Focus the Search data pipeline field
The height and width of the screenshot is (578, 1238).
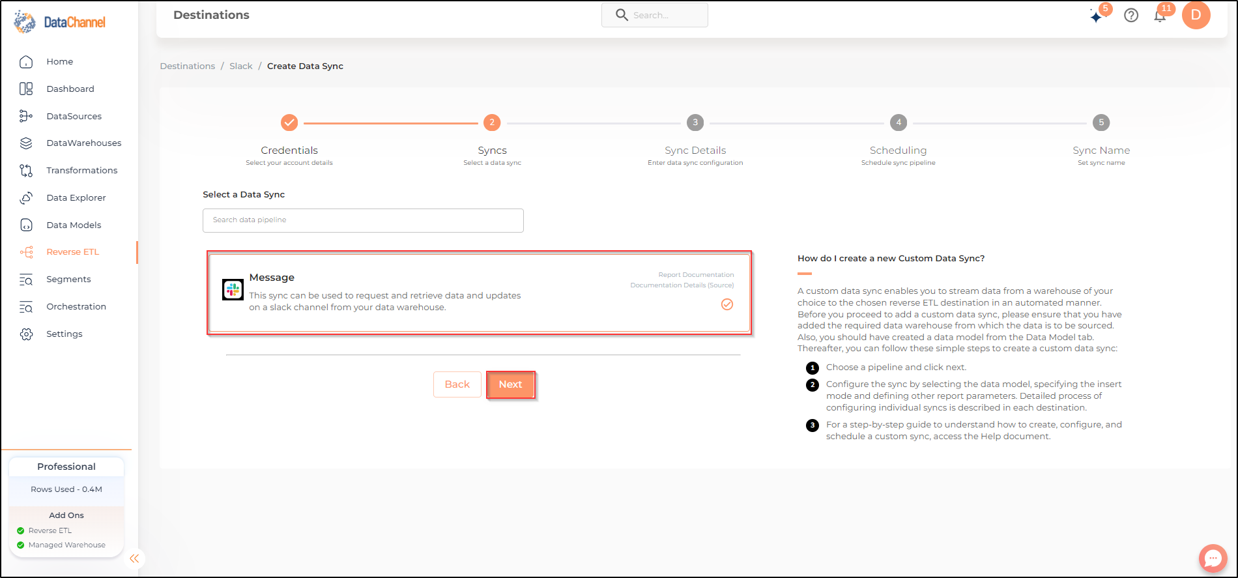(x=363, y=220)
